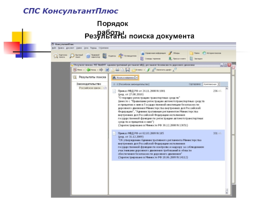264x198 pixels.
Task: Save with the floppy disk icon
Action: click(x=128, y=70)
